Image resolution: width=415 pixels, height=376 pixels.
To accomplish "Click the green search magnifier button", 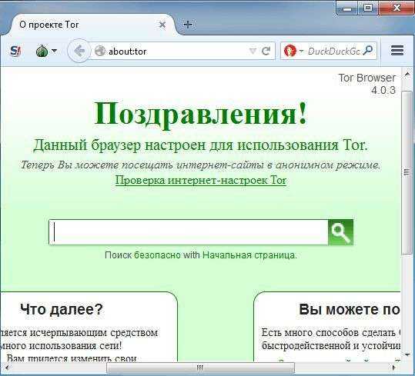I will 340,232.
